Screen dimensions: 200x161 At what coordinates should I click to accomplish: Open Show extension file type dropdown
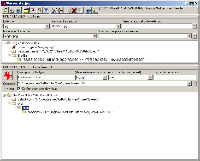click(105, 77)
